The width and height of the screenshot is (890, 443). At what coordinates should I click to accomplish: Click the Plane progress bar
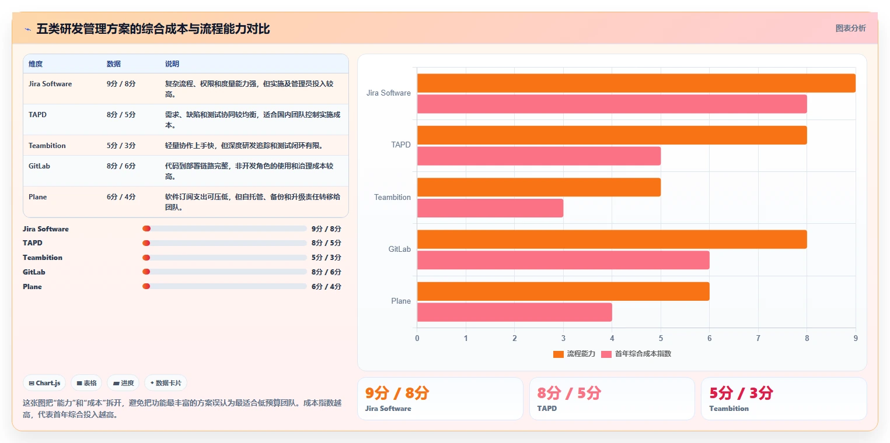click(224, 286)
